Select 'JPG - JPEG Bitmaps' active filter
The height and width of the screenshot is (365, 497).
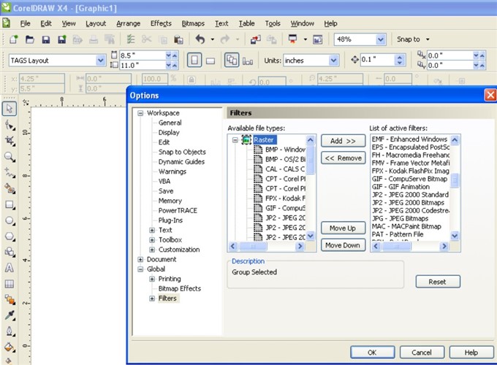400,218
